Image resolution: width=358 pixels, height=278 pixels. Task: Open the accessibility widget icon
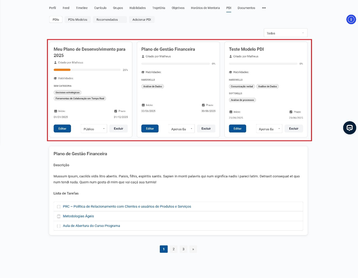click(351, 19)
